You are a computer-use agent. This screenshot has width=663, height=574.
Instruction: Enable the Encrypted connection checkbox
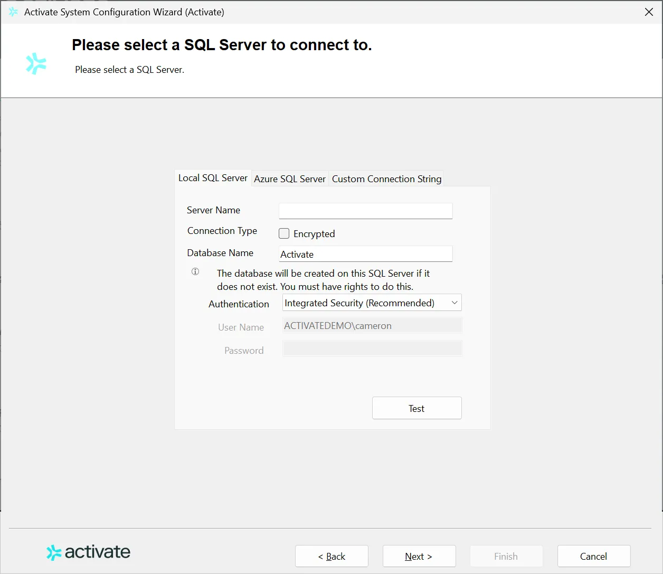pos(284,233)
